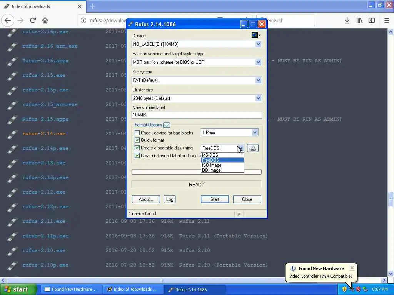
Task: Open the browser library icon
Action: coord(359,21)
